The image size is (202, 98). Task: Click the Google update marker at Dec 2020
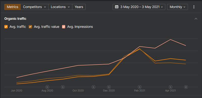pyautogui.click(x=109, y=87)
